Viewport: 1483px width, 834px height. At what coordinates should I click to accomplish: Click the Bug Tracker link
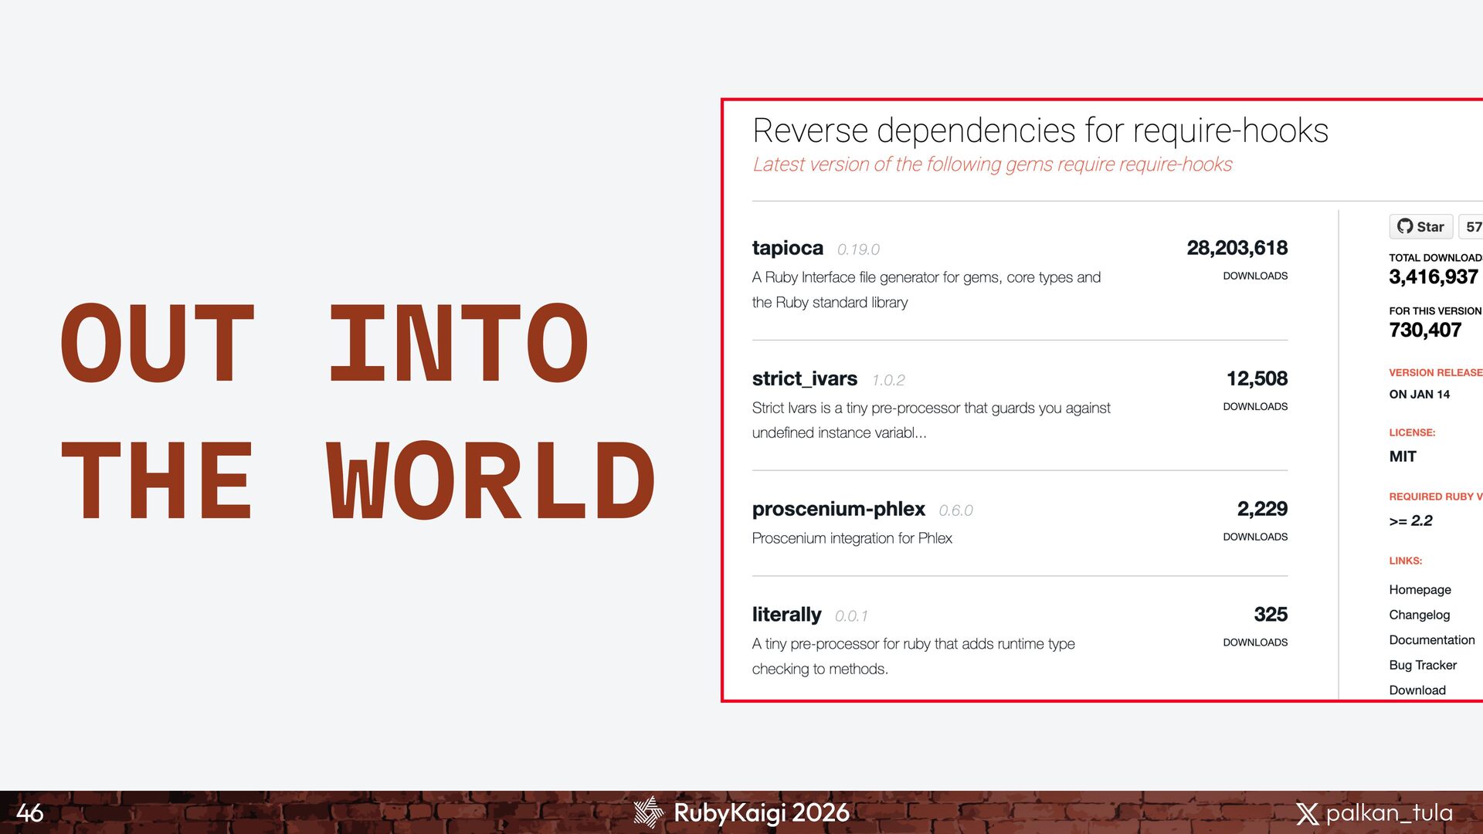pyautogui.click(x=1422, y=665)
